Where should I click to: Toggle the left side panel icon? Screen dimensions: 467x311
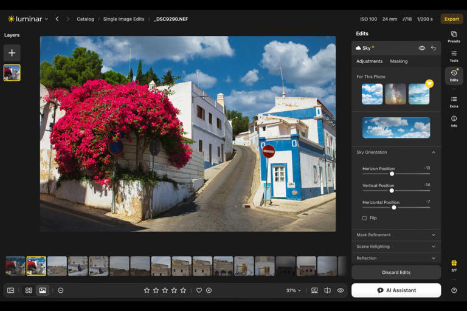tap(11, 290)
